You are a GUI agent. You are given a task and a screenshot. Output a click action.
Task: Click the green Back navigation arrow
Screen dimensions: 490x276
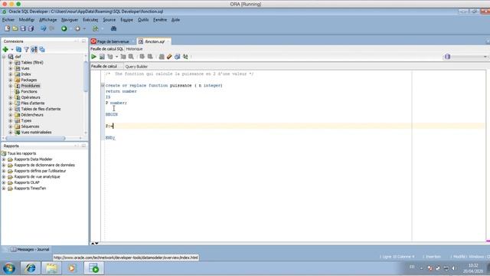click(x=64, y=28)
